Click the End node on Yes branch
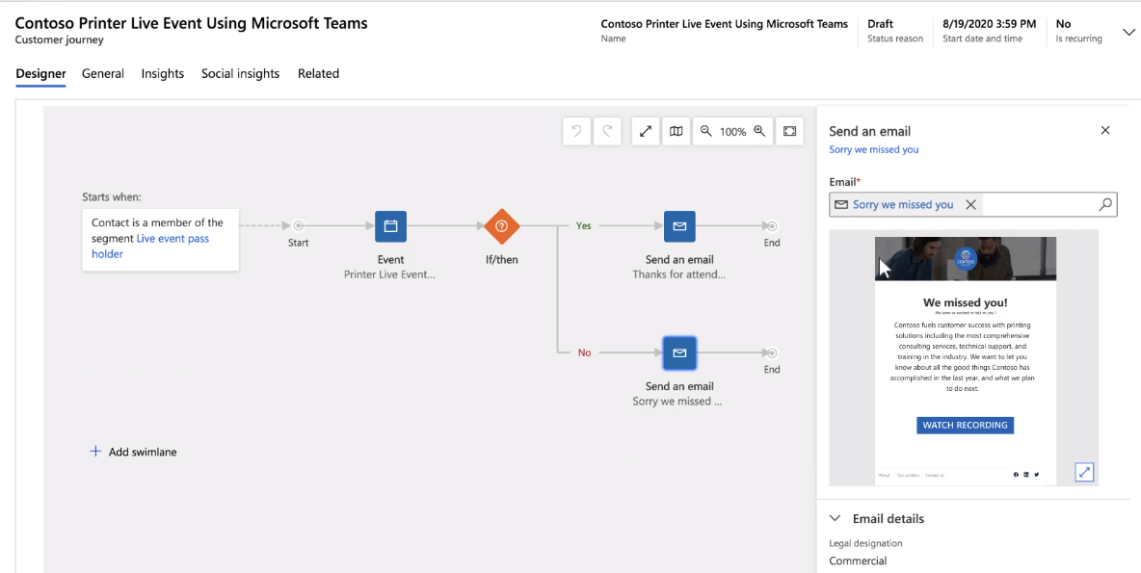Image resolution: width=1141 pixels, height=573 pixels. [x=772, y=226]
